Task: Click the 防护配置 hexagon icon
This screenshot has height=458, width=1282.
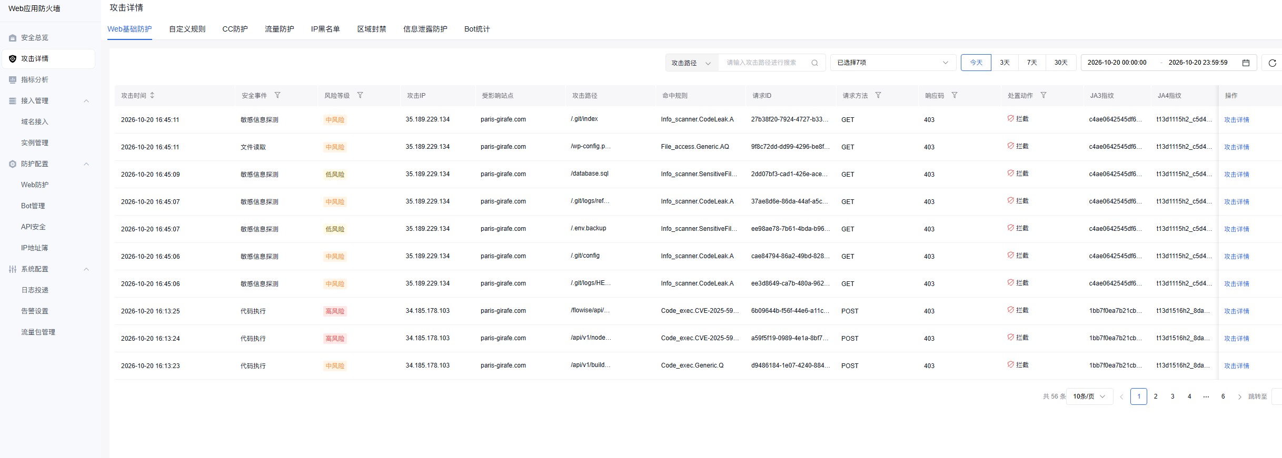Action: coord(13,164)
